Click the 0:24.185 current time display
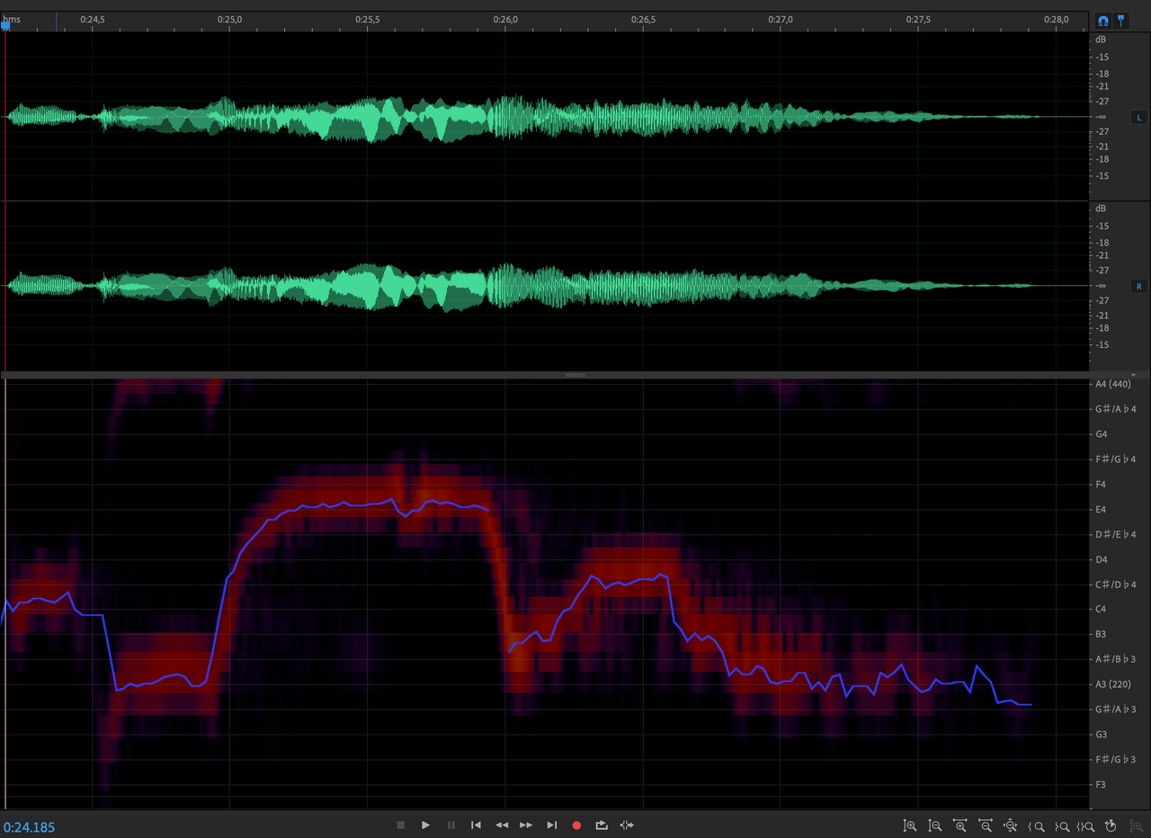This screenshot has height=838, width=1151. 29,826
